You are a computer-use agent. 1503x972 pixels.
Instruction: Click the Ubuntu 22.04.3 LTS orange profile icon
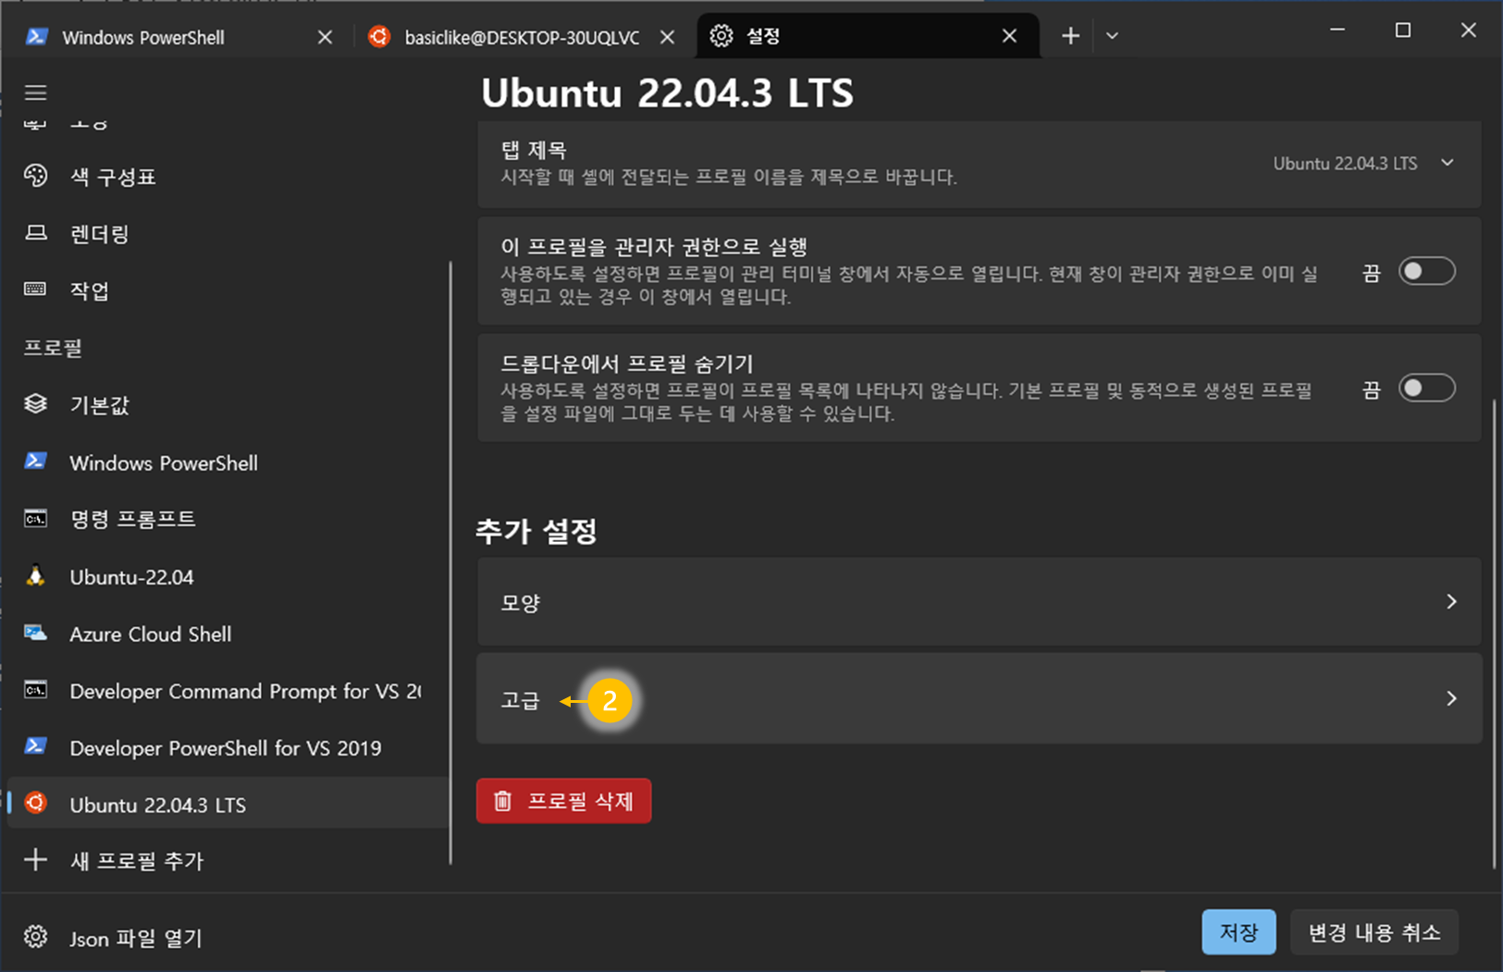(35, 804)
